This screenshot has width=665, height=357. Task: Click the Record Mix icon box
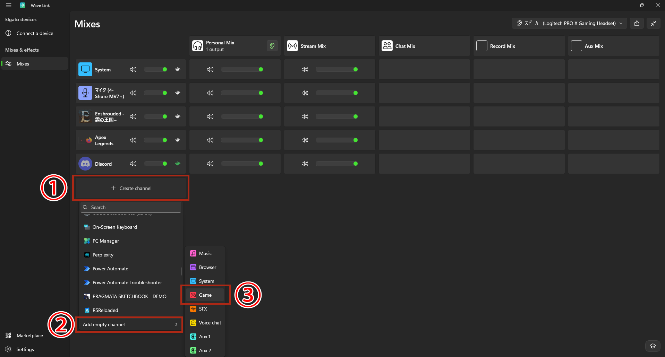pyautogui.click(x=482, y=46)
